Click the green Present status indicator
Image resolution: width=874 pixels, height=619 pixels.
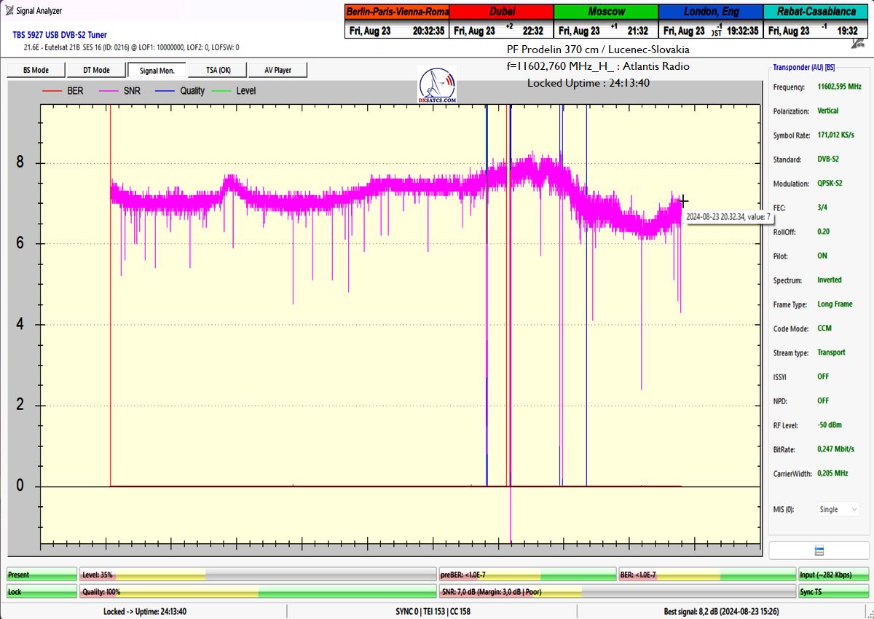[x=42, y=575]
